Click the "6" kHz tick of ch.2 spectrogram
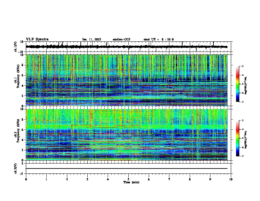 click(x=23, y=130)
